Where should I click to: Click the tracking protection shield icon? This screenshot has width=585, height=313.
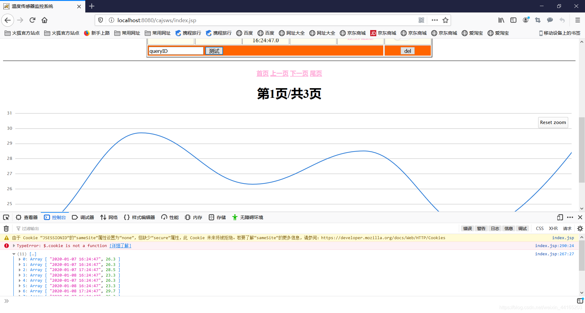click(x=101, y=20)
